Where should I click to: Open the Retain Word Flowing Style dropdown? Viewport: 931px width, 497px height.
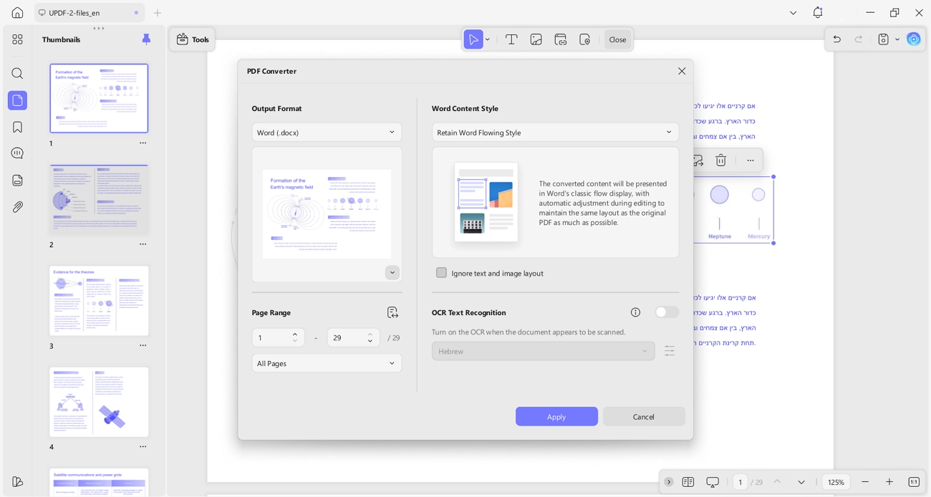click(x=555, y=132)
